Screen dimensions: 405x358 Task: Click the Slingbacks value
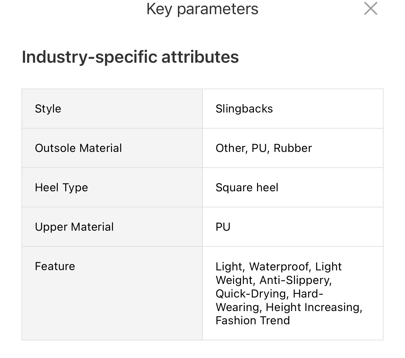point(244,109)
